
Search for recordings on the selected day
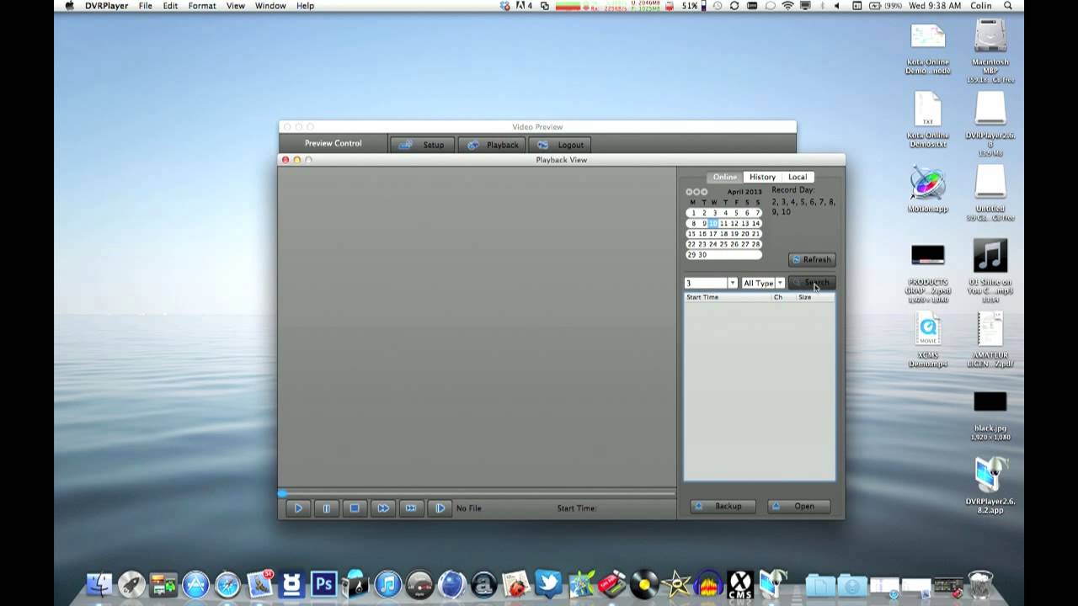[x=812, y=283]
